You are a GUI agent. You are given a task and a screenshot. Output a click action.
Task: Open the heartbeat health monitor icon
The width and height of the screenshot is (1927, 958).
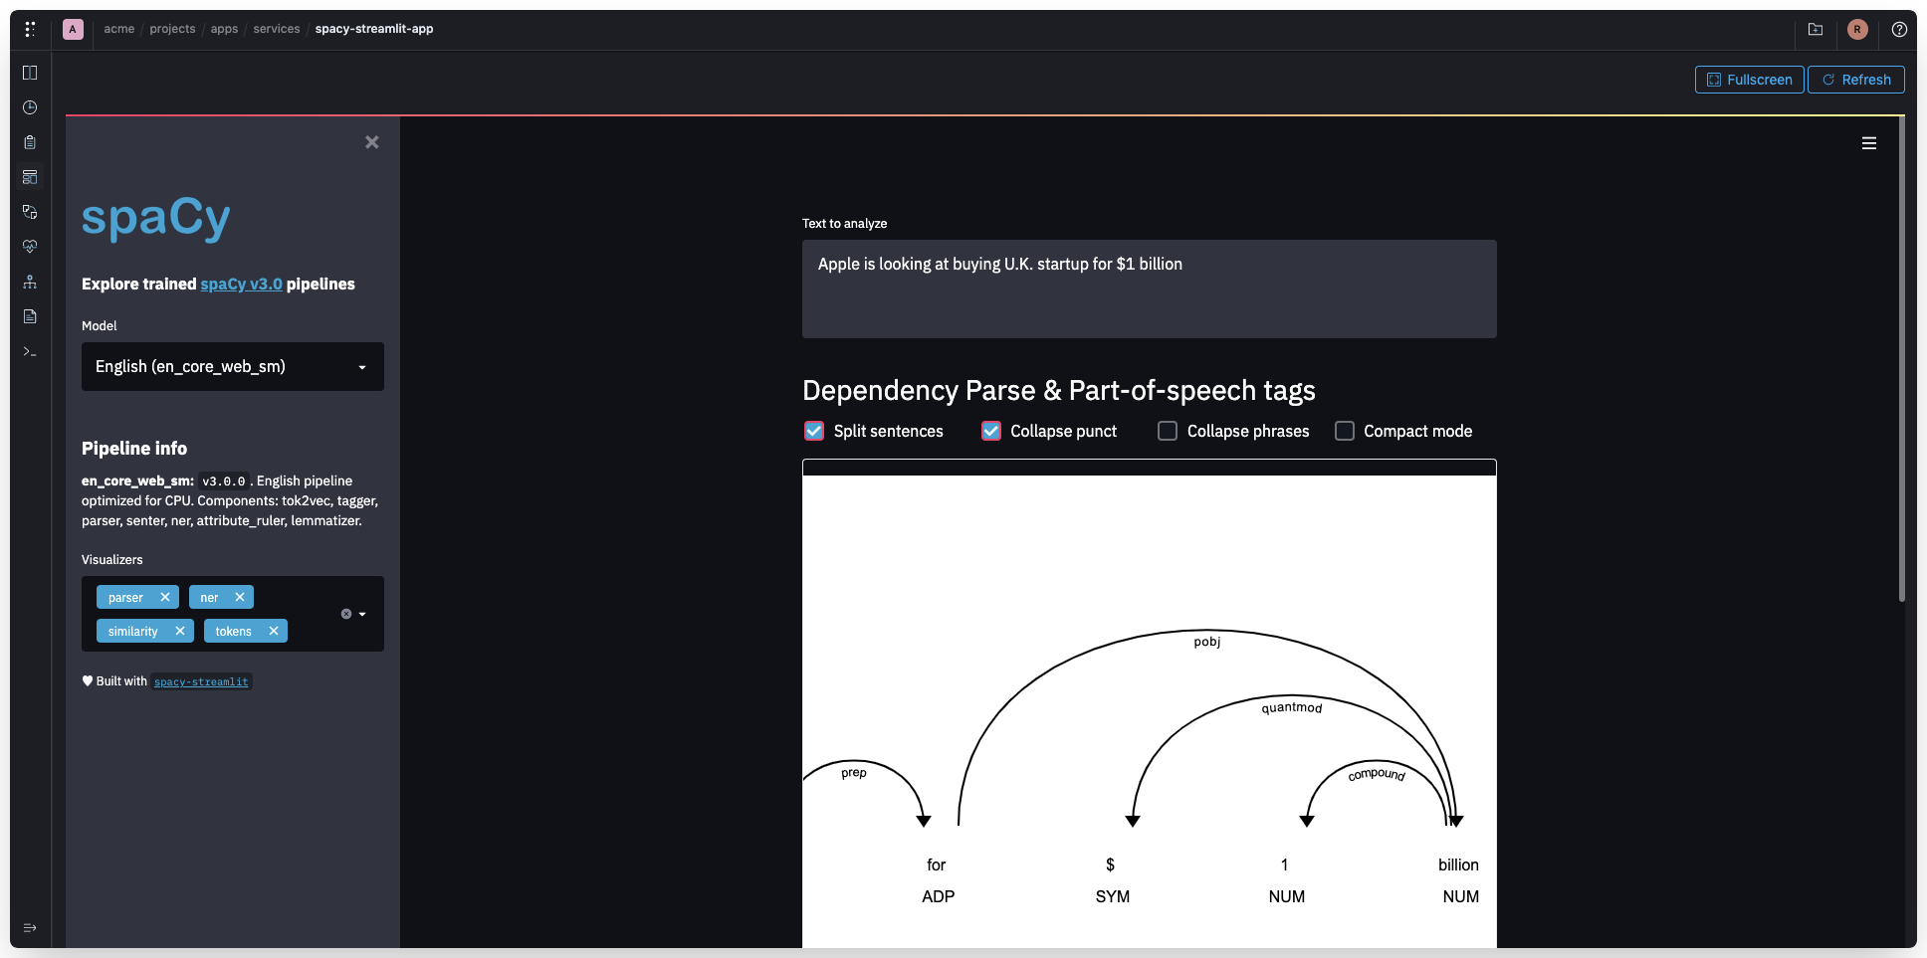[30, 247]
